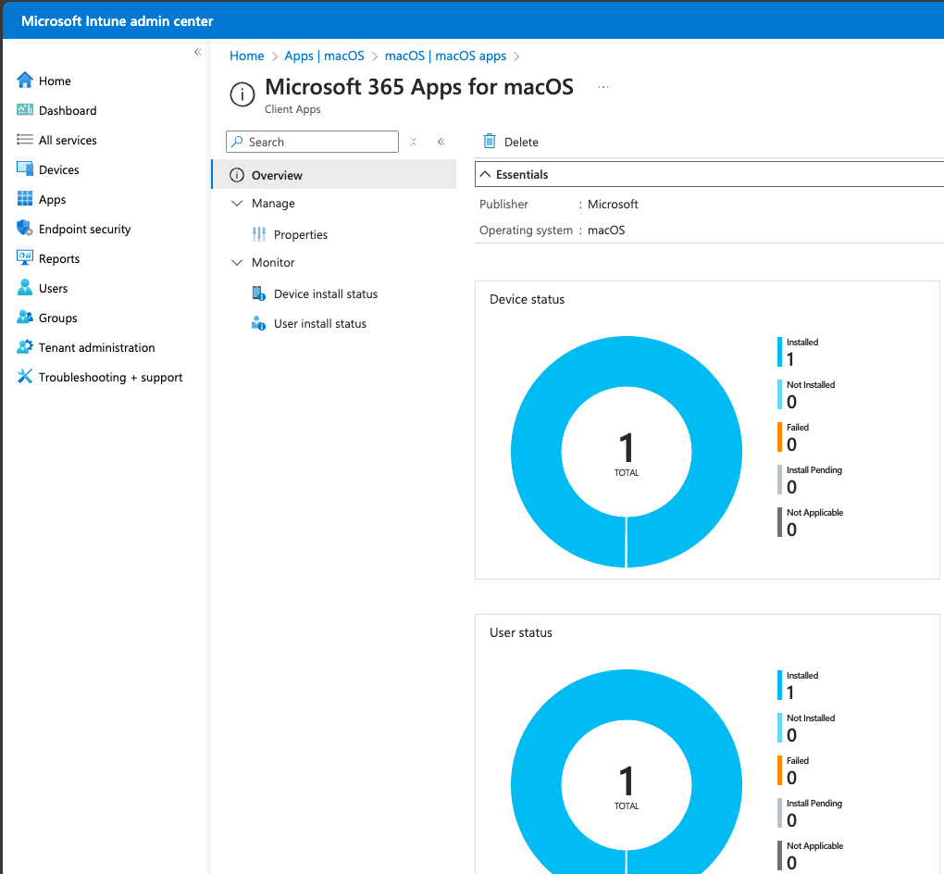Collapse the Essentials panel
944x874 pixels.
pyautogui.click(x=486, y=174)
